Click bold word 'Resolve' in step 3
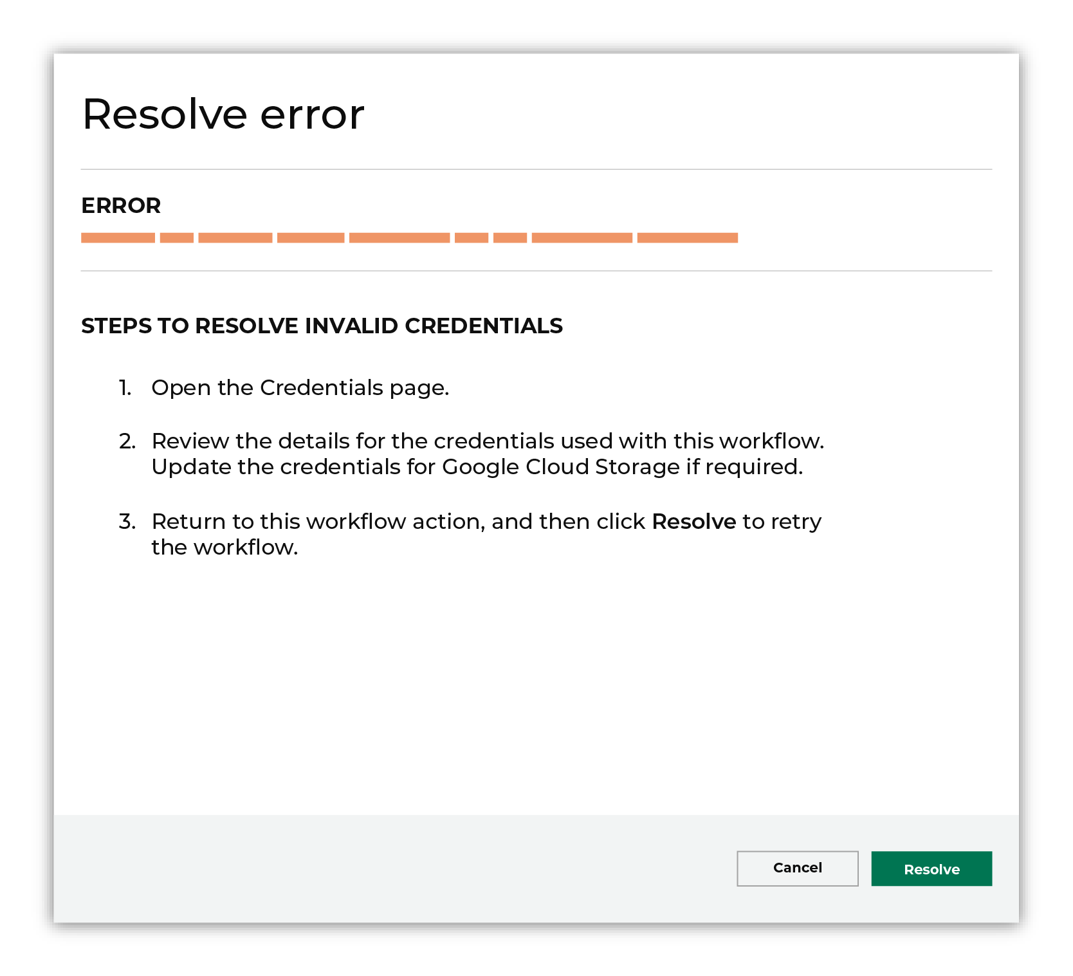Image resolution: width=1073 pixels, height=976 pixels. (693, 522)
